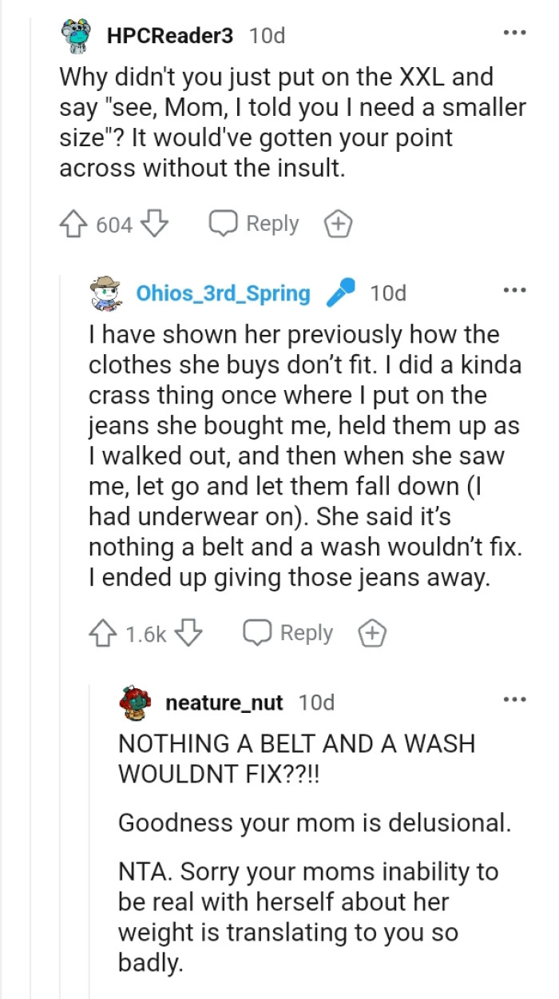
Task: Collapse the HPCReader3 thread via left line
Action: pos(30,559)
